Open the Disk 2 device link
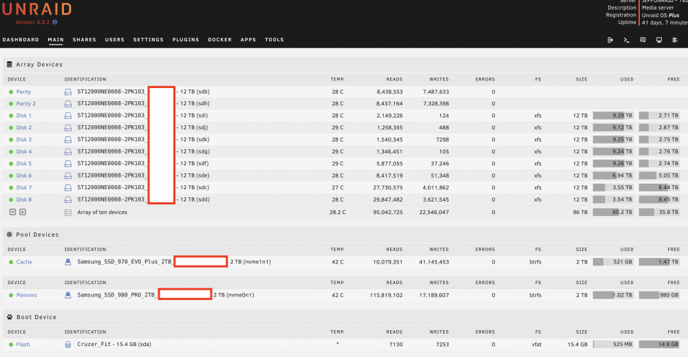 (x=23, y=128)
